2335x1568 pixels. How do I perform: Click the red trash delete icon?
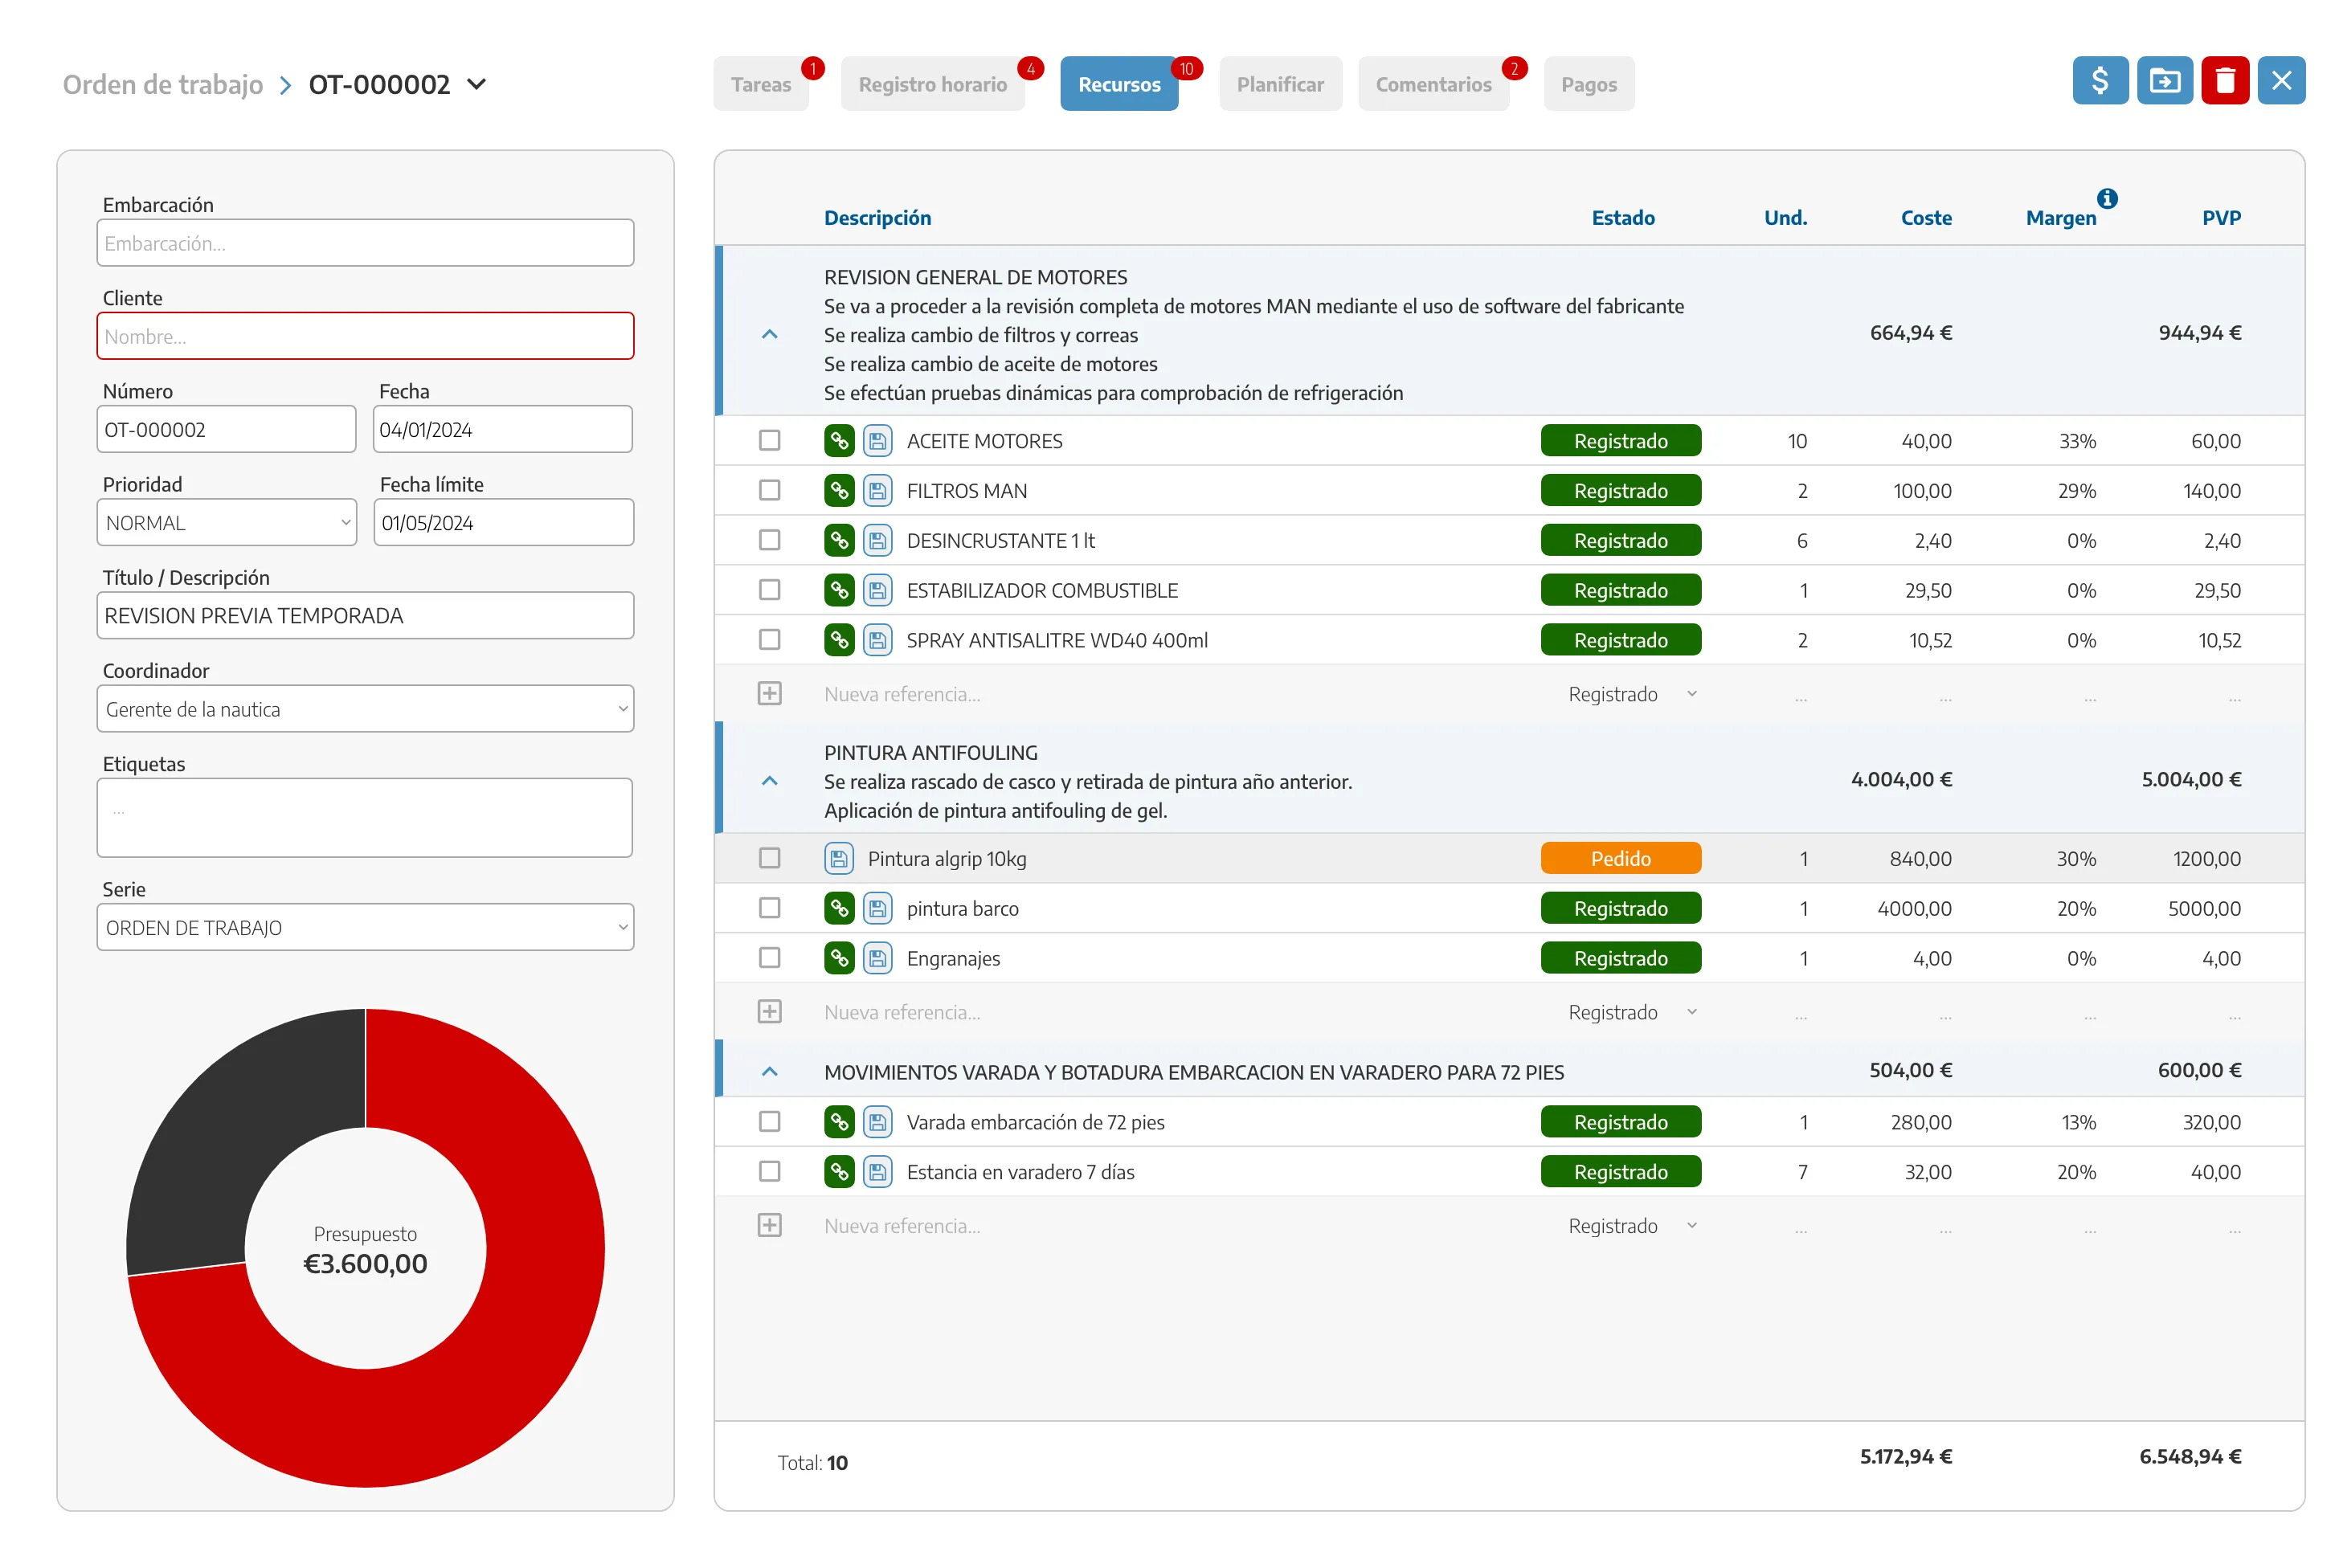[x=2223, y=81]
